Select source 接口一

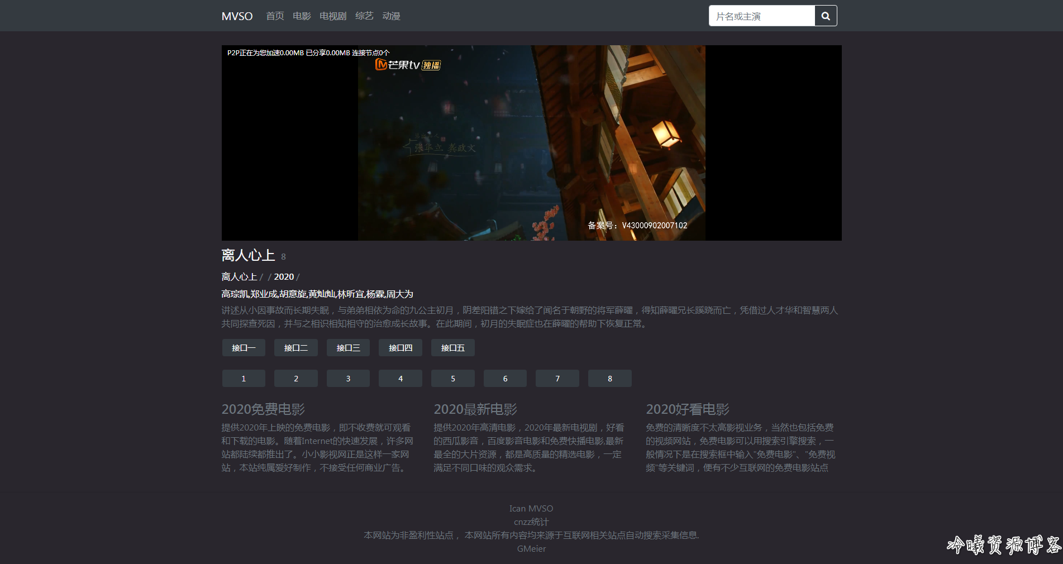tap(244, 348)
